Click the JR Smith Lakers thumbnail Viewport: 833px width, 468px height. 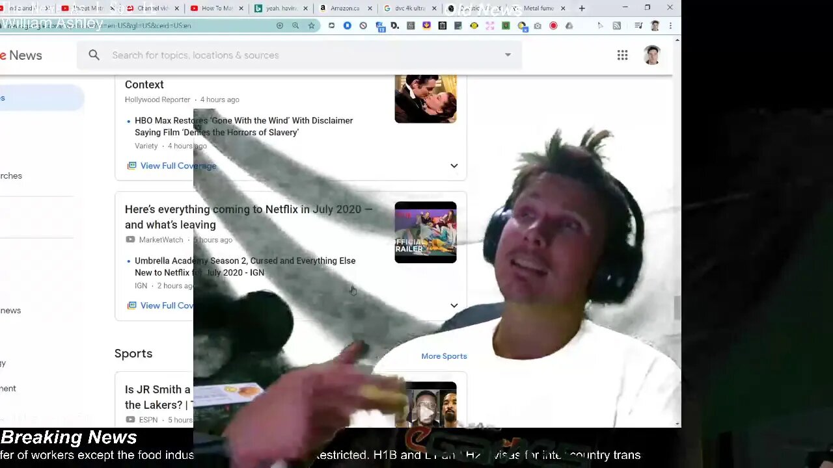[x=426, y=404]
